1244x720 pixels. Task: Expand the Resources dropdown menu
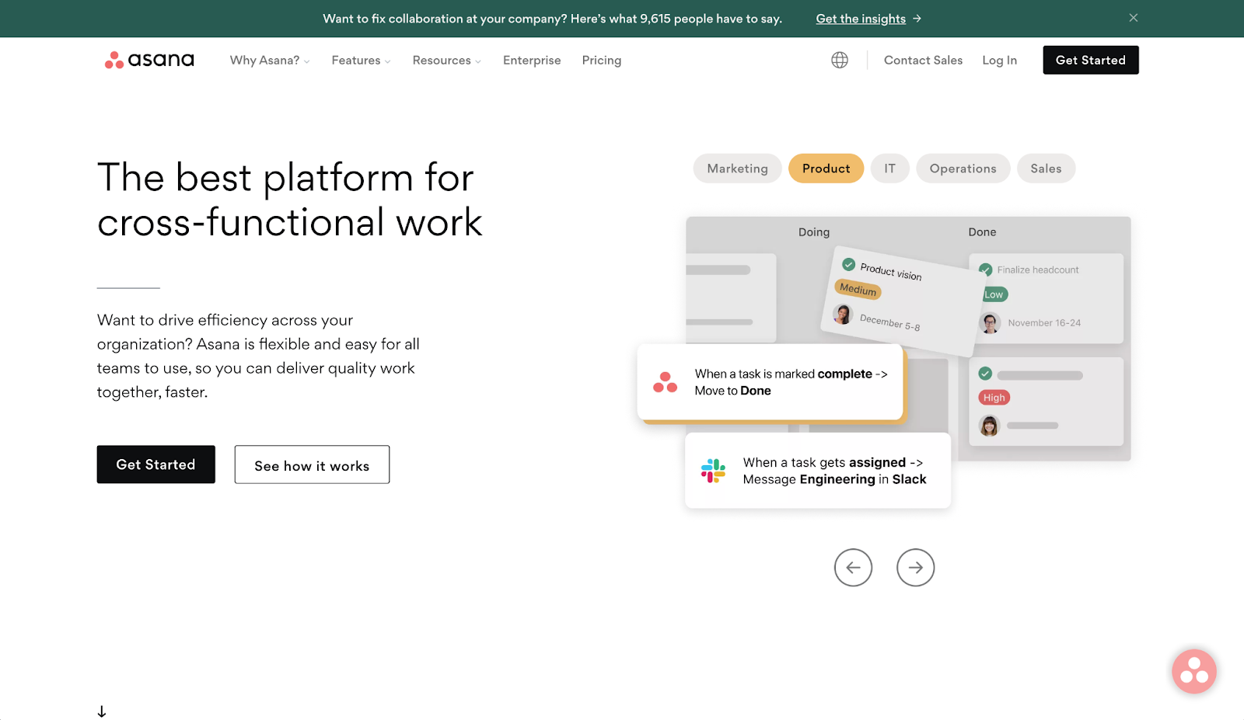click(446, 61)
